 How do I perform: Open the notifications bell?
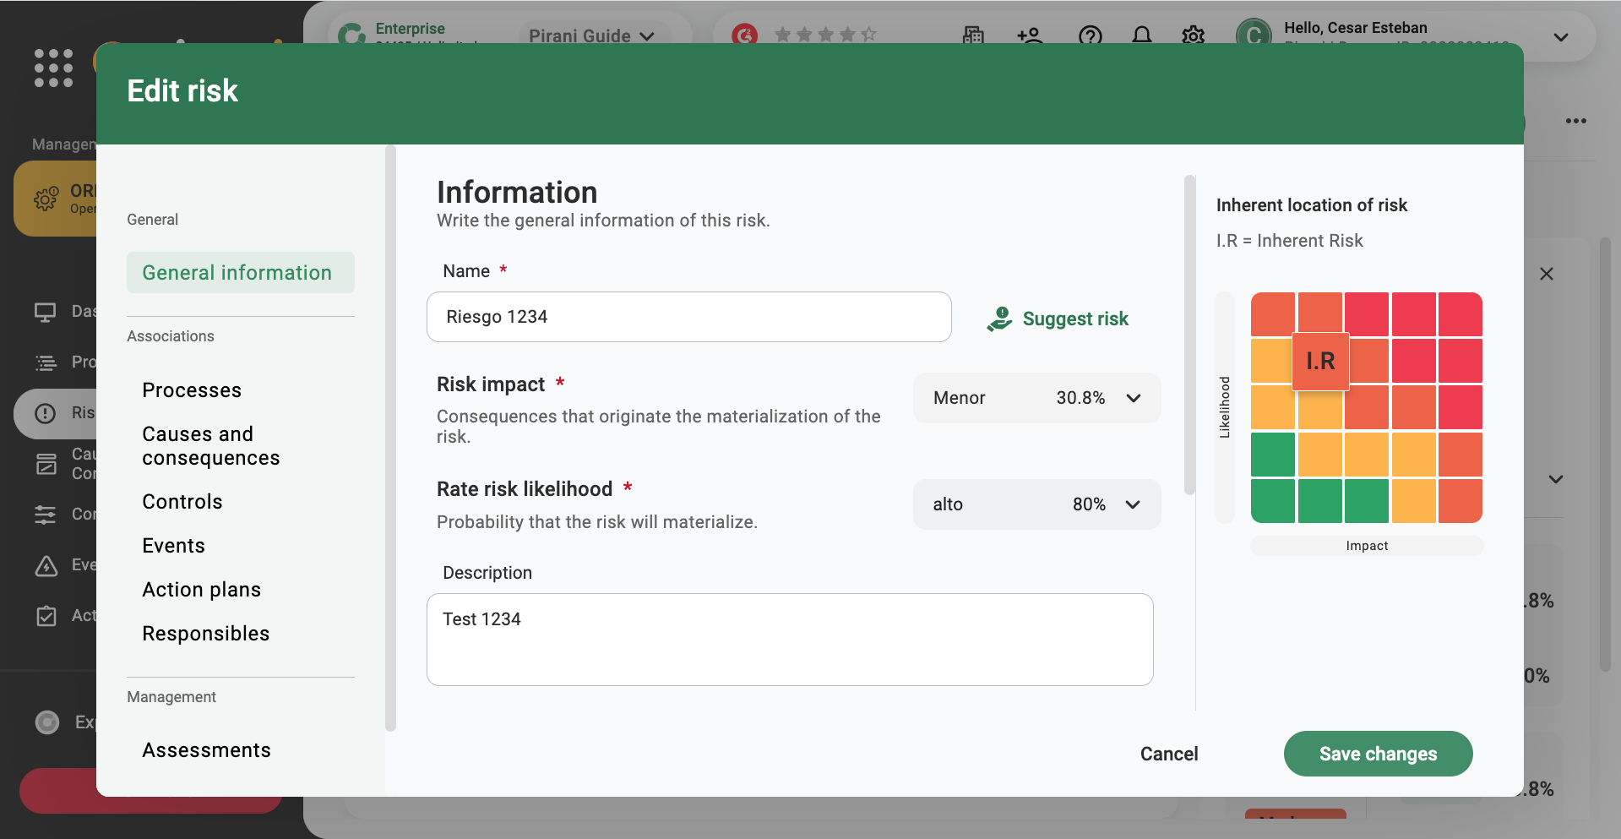(1141, 35)
